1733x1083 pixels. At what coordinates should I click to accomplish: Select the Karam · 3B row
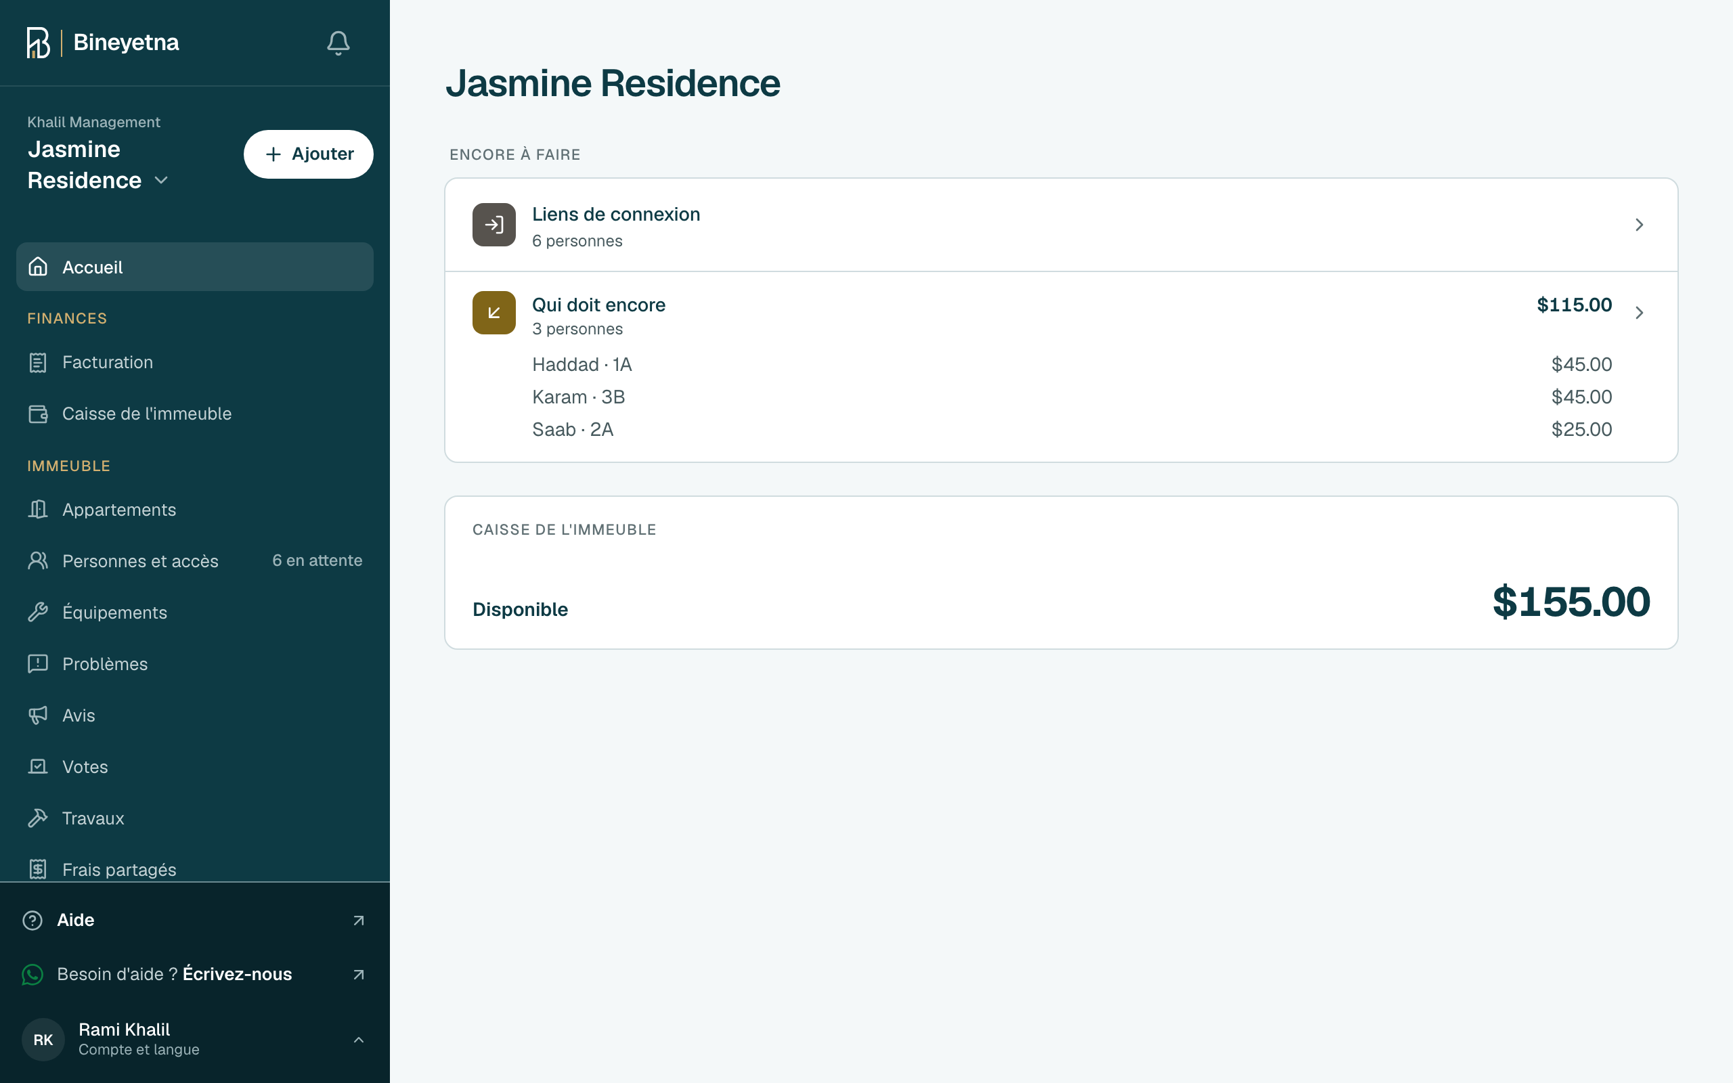(1072, 397)
